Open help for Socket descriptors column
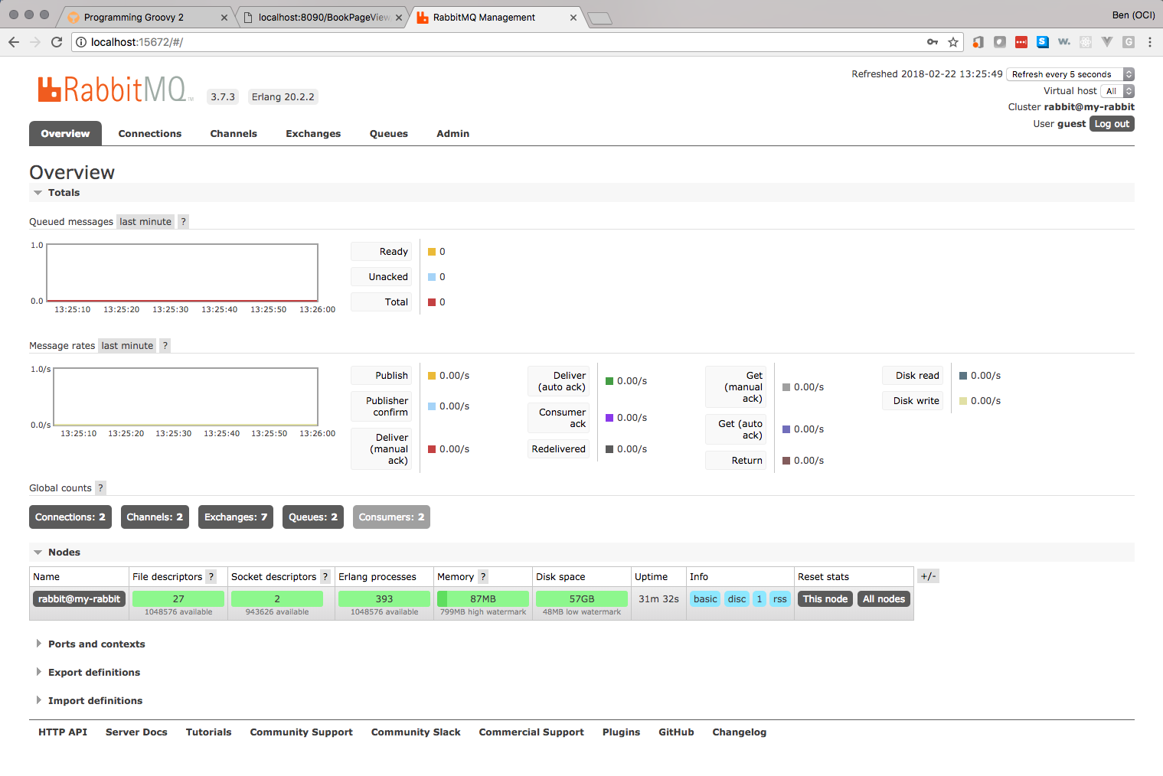 [325, 577]
